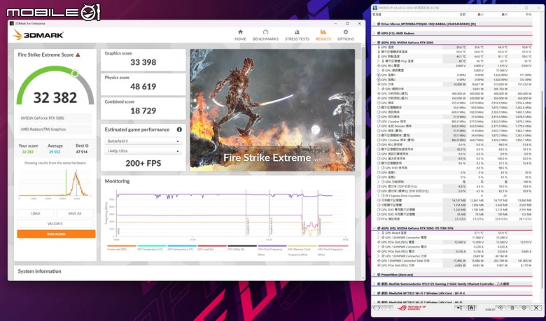
Task: Click the HWiNFO logging start icon button
Action: tap(472, 308)
